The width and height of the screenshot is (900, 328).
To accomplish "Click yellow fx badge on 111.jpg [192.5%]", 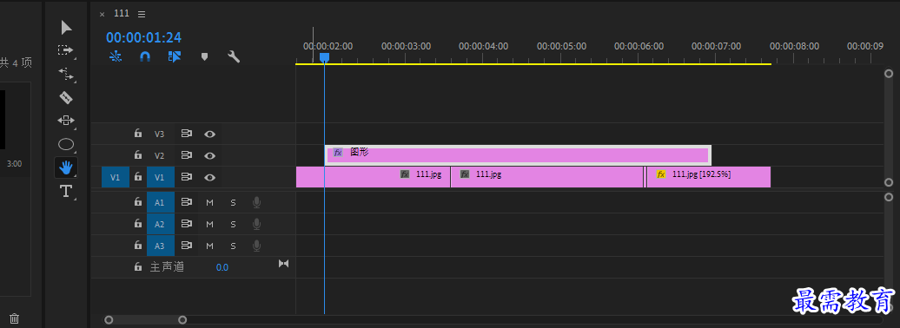I will pos(661,174).
